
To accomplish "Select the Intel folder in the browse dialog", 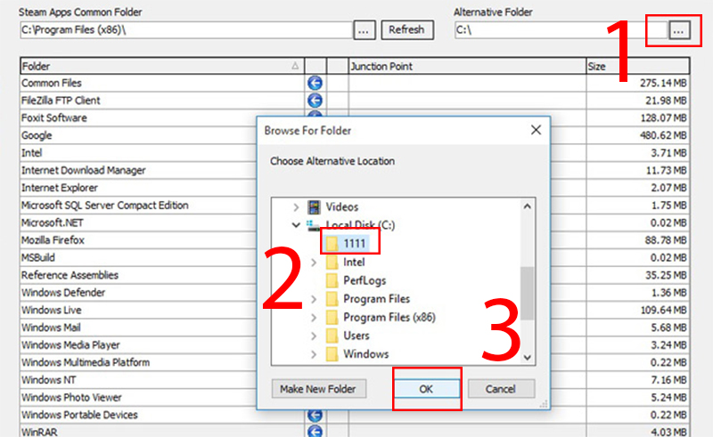I will click(346, 262).
